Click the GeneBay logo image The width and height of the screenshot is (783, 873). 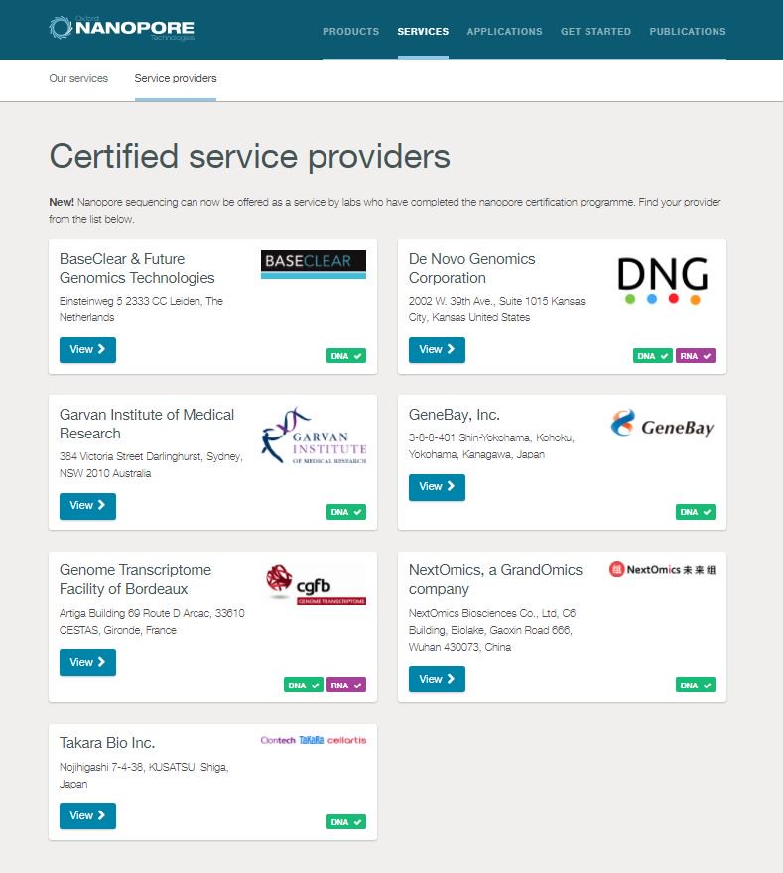[663, 425]
